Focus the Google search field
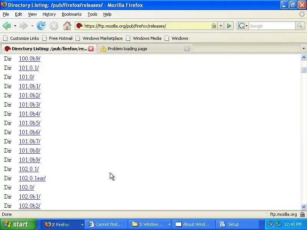Viewport: 307px width, 230px height. point(272,26)
